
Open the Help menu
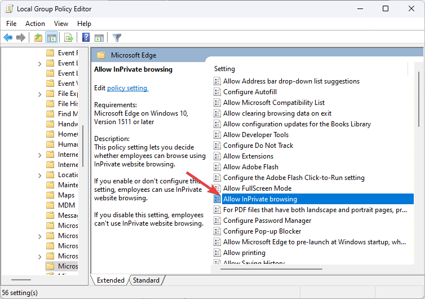pos(84,24)
